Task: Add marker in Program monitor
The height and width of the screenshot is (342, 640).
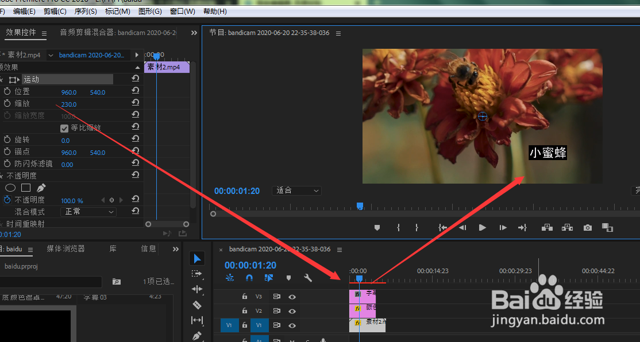Action: pos(377,228)
